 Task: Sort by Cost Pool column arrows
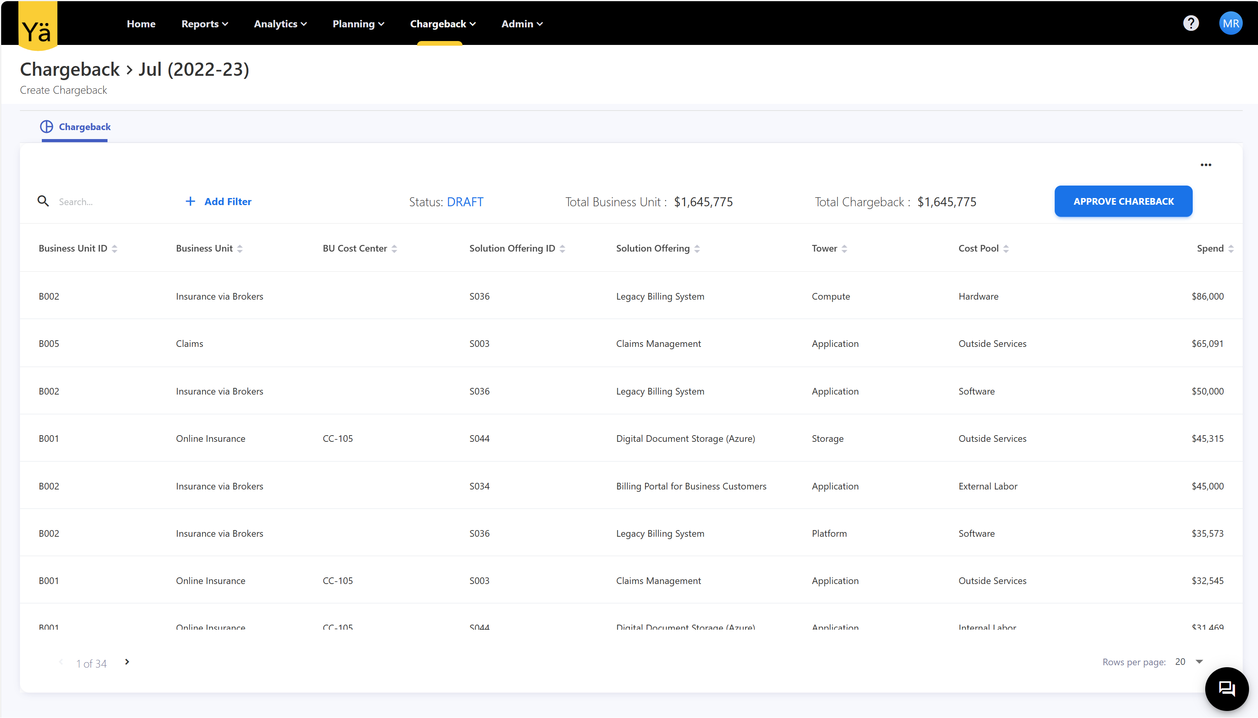[x=1006, y=248]
